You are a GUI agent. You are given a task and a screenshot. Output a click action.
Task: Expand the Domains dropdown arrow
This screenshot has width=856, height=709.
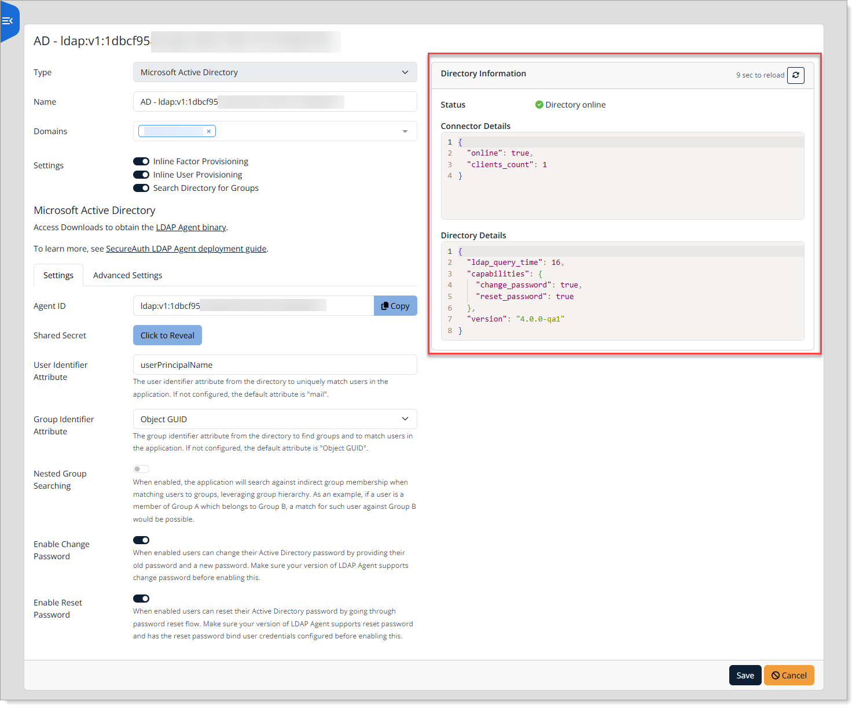(405, 131)
